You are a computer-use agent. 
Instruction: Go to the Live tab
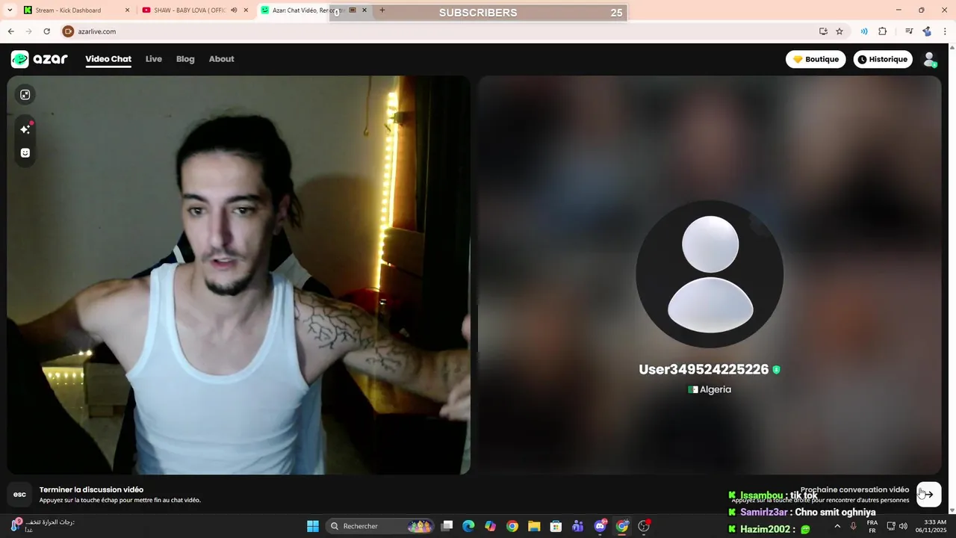[154, 59]
